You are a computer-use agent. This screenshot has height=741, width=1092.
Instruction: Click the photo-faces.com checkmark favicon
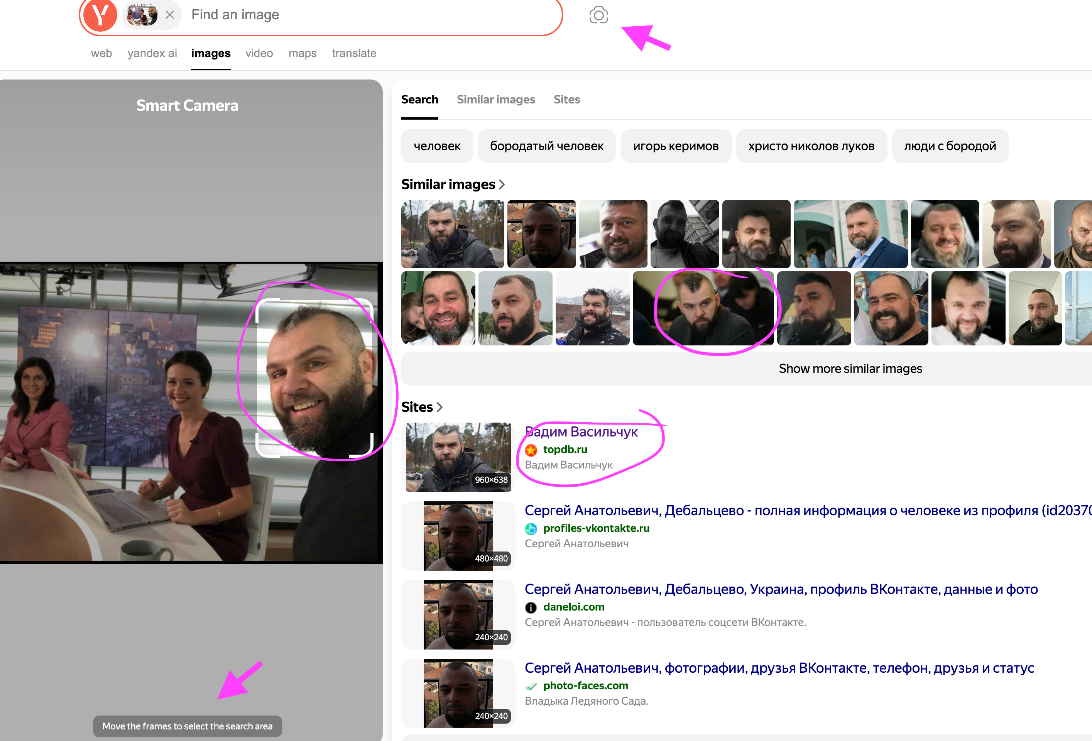pyautogui.click(x=531, y=686)
